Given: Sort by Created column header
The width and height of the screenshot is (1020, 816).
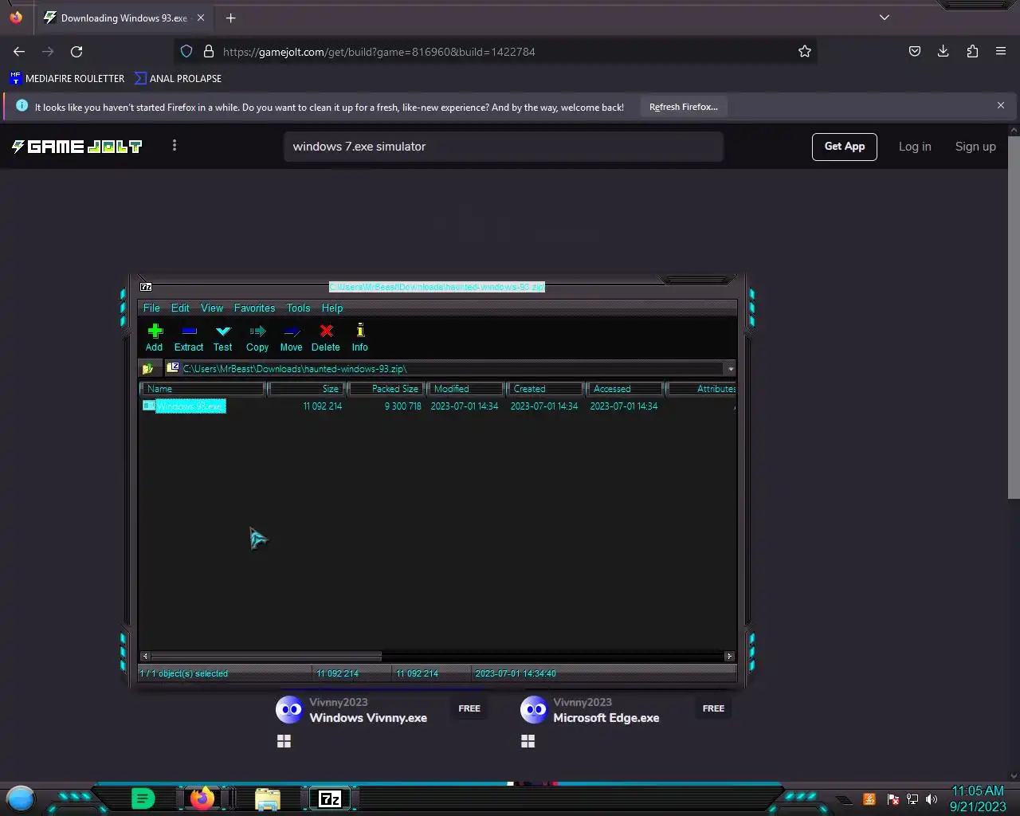Looking at the screenshot, I should pos(546,389).
